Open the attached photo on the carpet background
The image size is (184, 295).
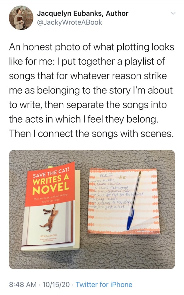92,209
